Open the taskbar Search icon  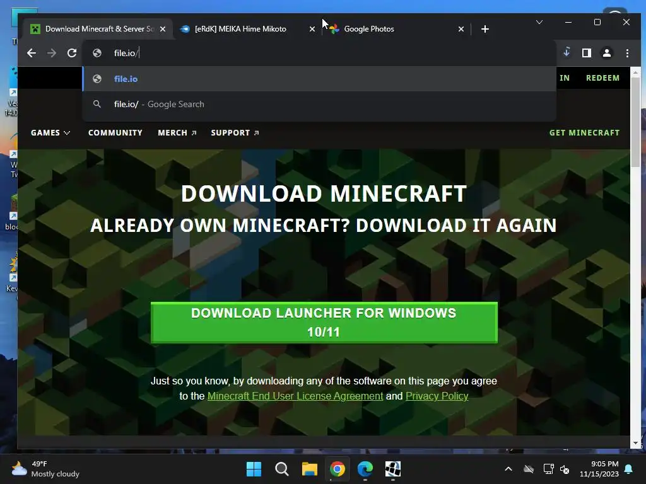click(x=282, y=469)
